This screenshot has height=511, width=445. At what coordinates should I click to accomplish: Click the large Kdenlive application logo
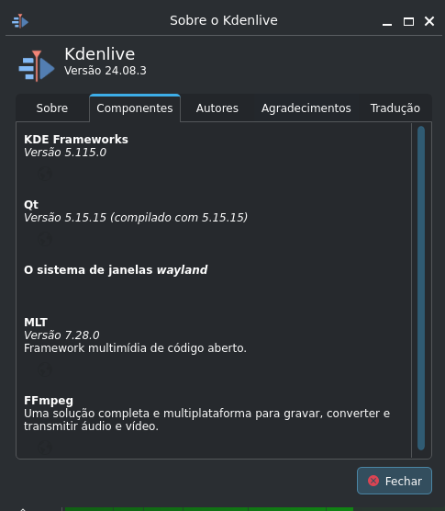click(37, 66)
